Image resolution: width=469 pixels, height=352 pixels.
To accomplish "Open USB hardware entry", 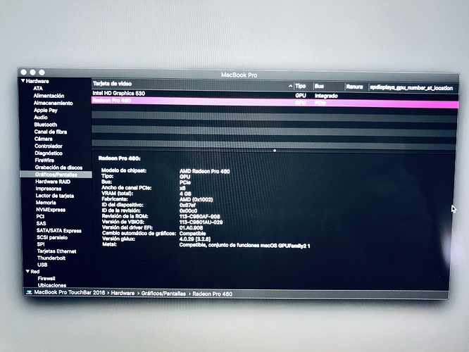I will coord(42,265).
